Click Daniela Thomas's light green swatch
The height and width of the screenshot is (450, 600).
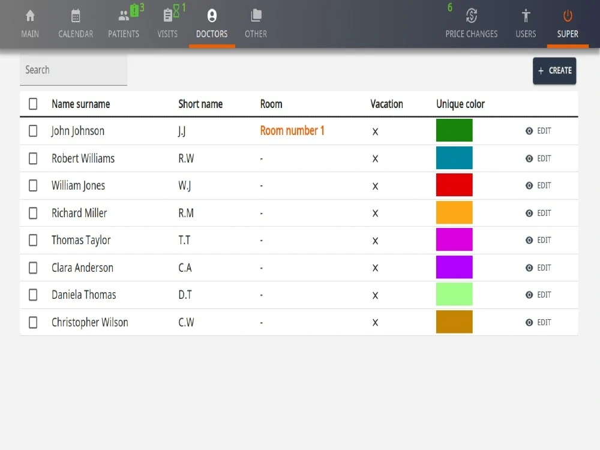click(454, 294)
